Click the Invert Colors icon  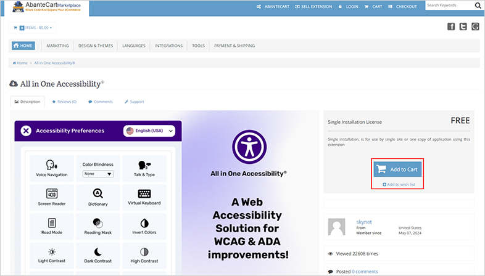pyautogui.click(x=144, y=223)
